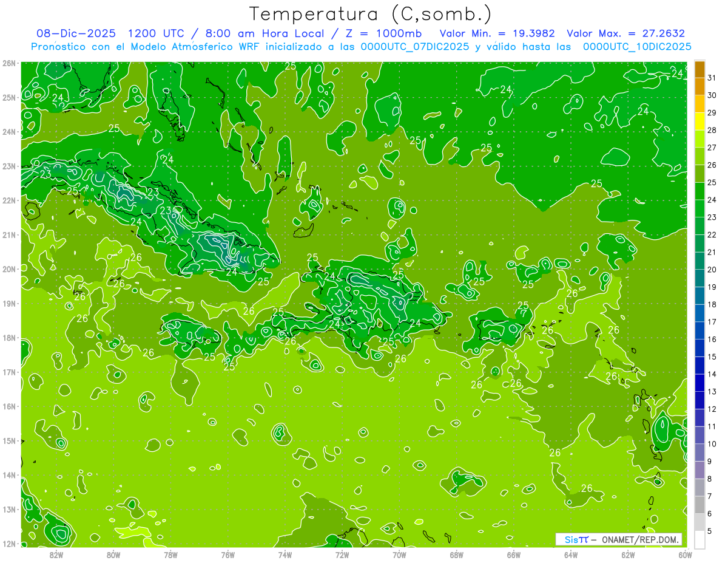Click the colorbar scale label "30"

[x=712, y=95]
